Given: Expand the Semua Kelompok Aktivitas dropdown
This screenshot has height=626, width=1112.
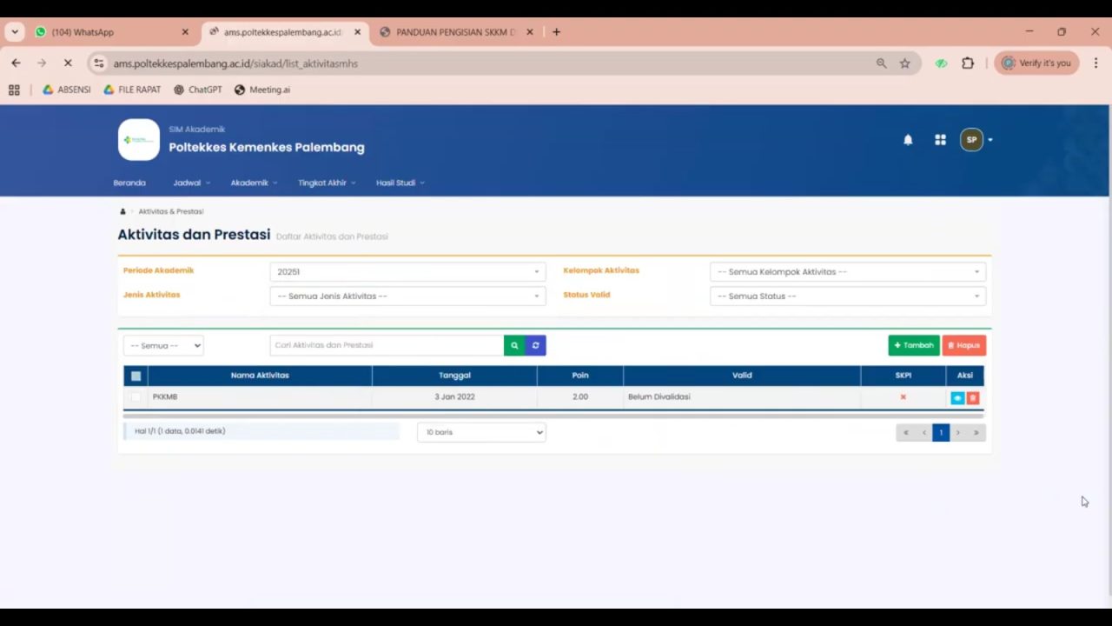Looking at the screenshot, I should point(847,272).
